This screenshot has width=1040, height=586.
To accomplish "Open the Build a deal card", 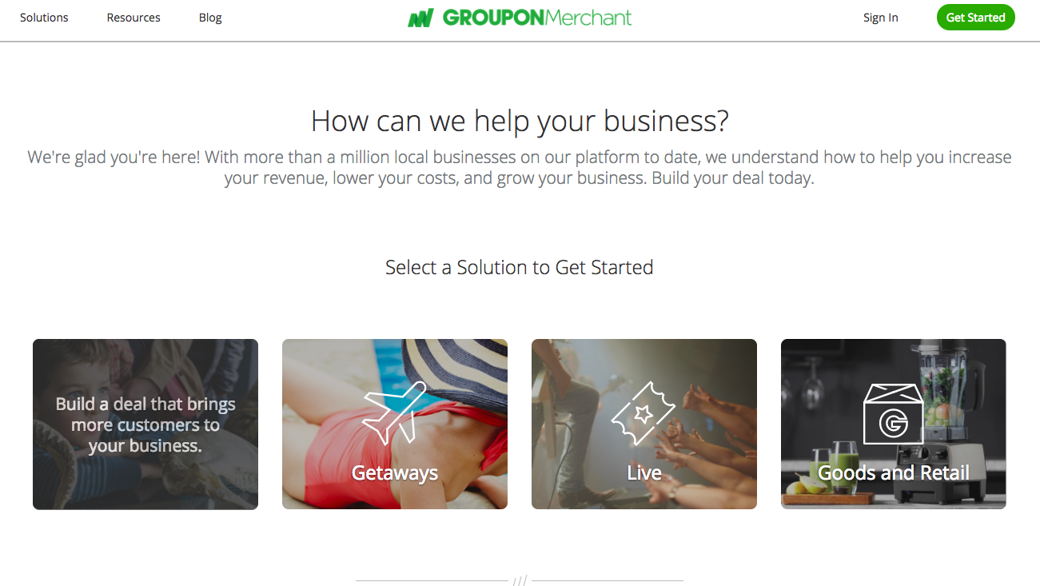I will click(x=145, y=424).
